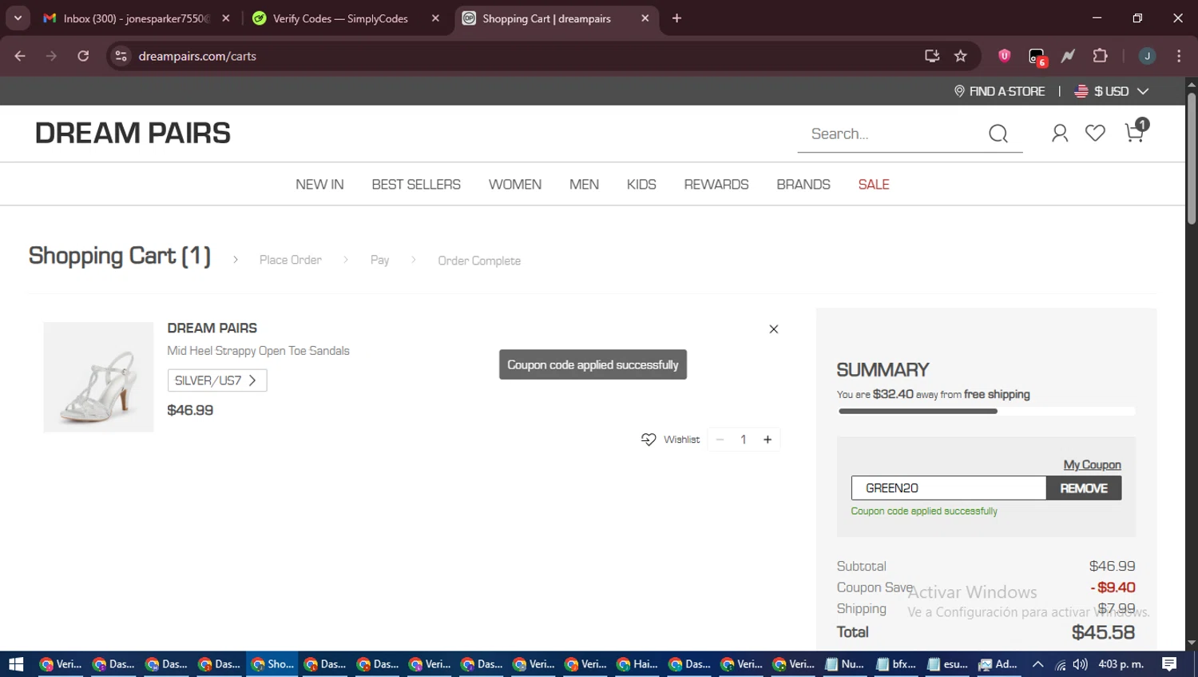Expand the tab search dropdown
This screenshot has width=1198, height=677.
pyautogui.click(x=18, y=18)
